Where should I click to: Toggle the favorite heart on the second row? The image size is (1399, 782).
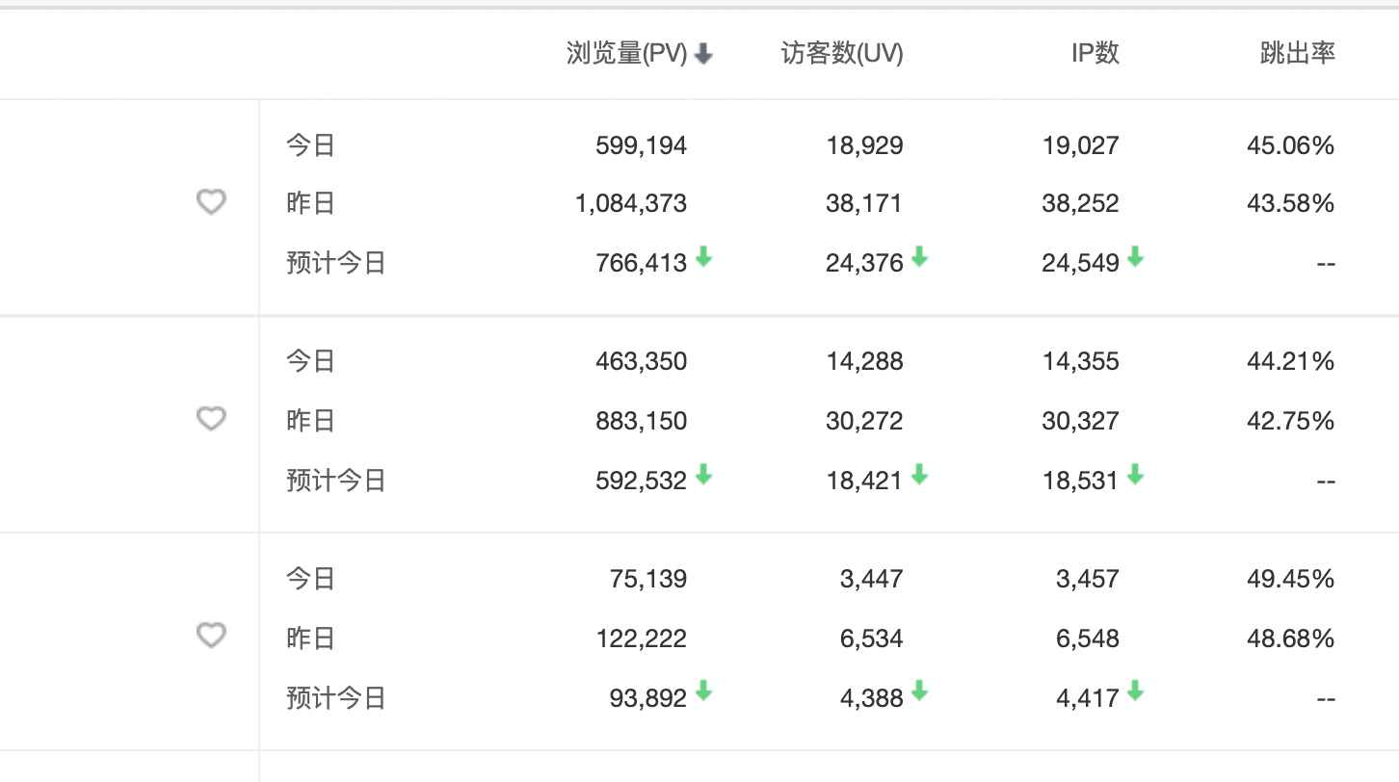(210, 419)
